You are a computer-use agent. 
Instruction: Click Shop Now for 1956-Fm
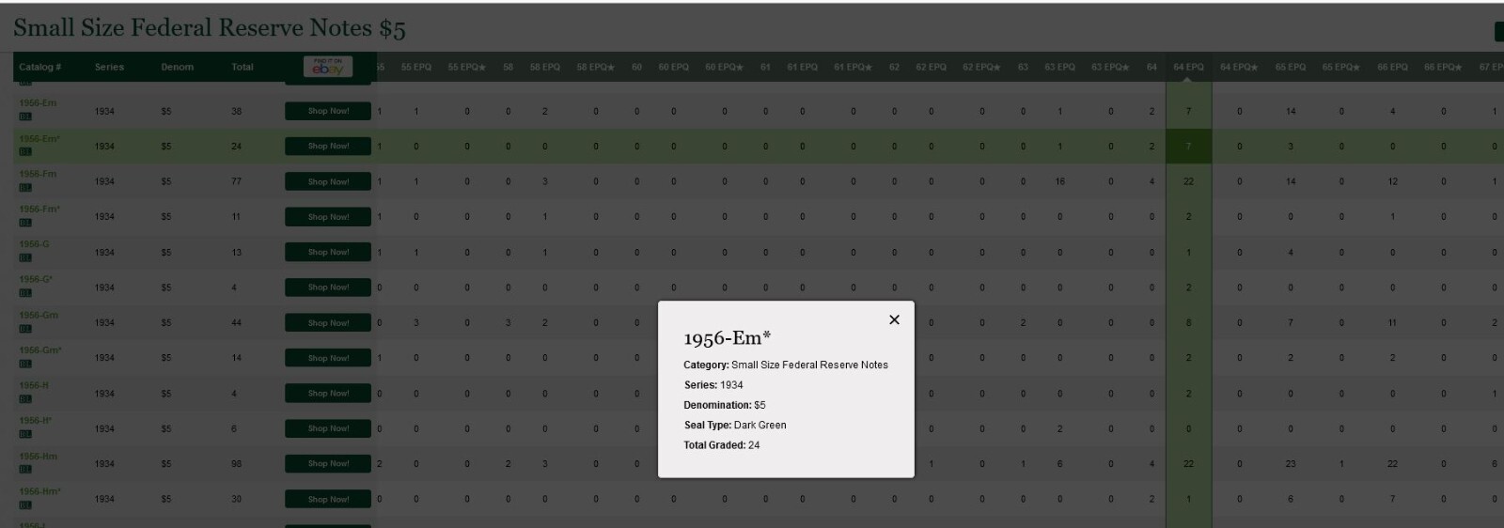pyautogui.click(x=328, y=181)
